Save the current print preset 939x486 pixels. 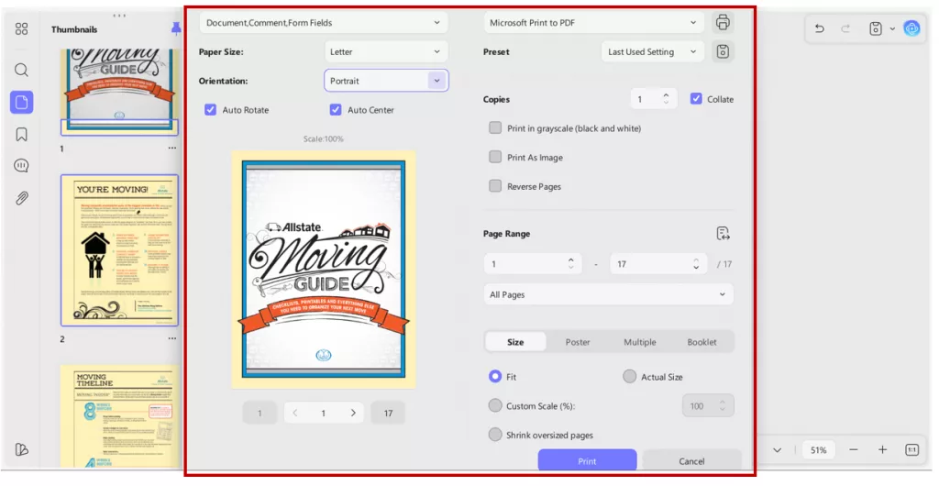pyautogui.click(x=723, y=51)
